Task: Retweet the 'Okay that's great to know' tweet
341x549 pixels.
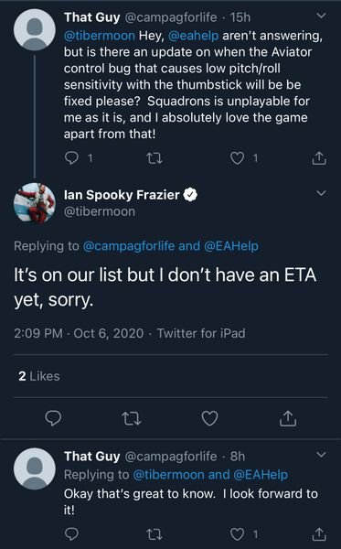Action: click(154, 534)
